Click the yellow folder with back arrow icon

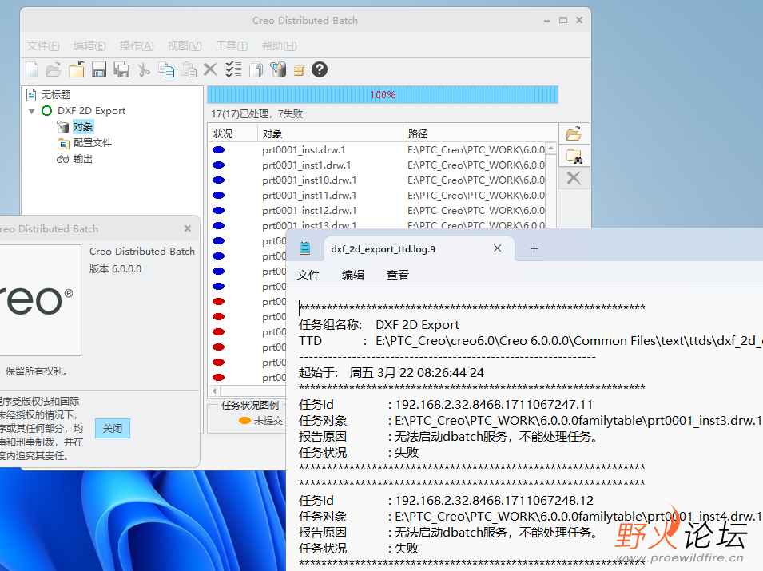(77, 69)
